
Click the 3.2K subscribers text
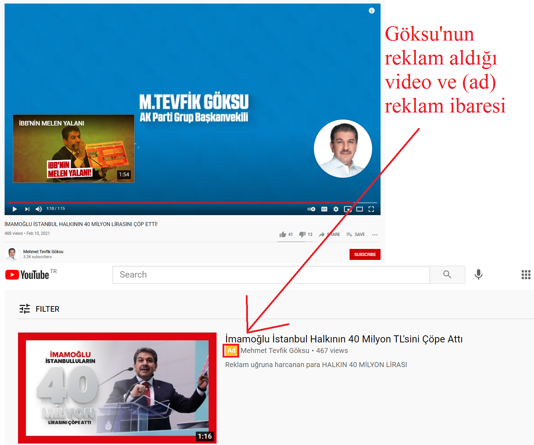(37, 257)
